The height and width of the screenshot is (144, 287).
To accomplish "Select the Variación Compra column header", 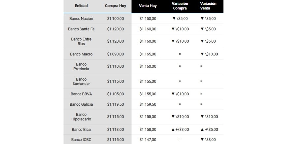I will [180, 6].
